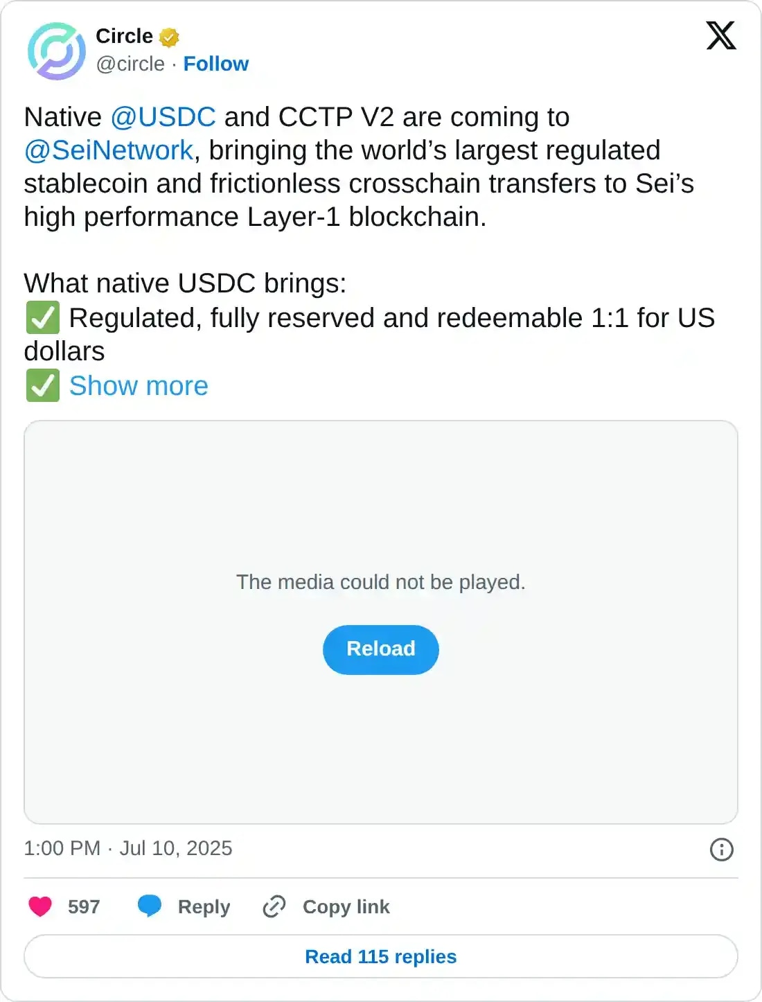Click the @circle handle
Image resolution: width=762 pixels, height=1002 pixels.
pyautogui.click(x=130, y=64)
